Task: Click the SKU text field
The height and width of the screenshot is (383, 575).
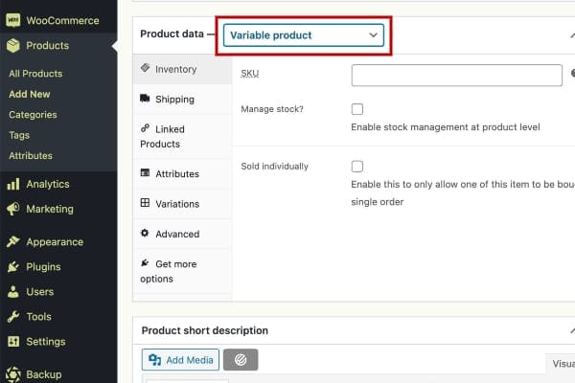Action: pyautogui.click(x=456, y=76)
